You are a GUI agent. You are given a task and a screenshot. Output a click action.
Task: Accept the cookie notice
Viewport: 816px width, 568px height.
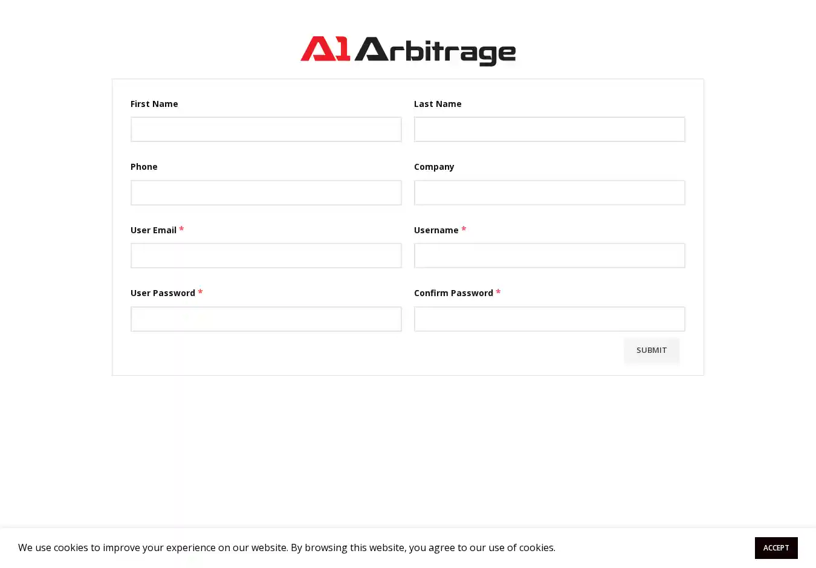coord(776,547)
